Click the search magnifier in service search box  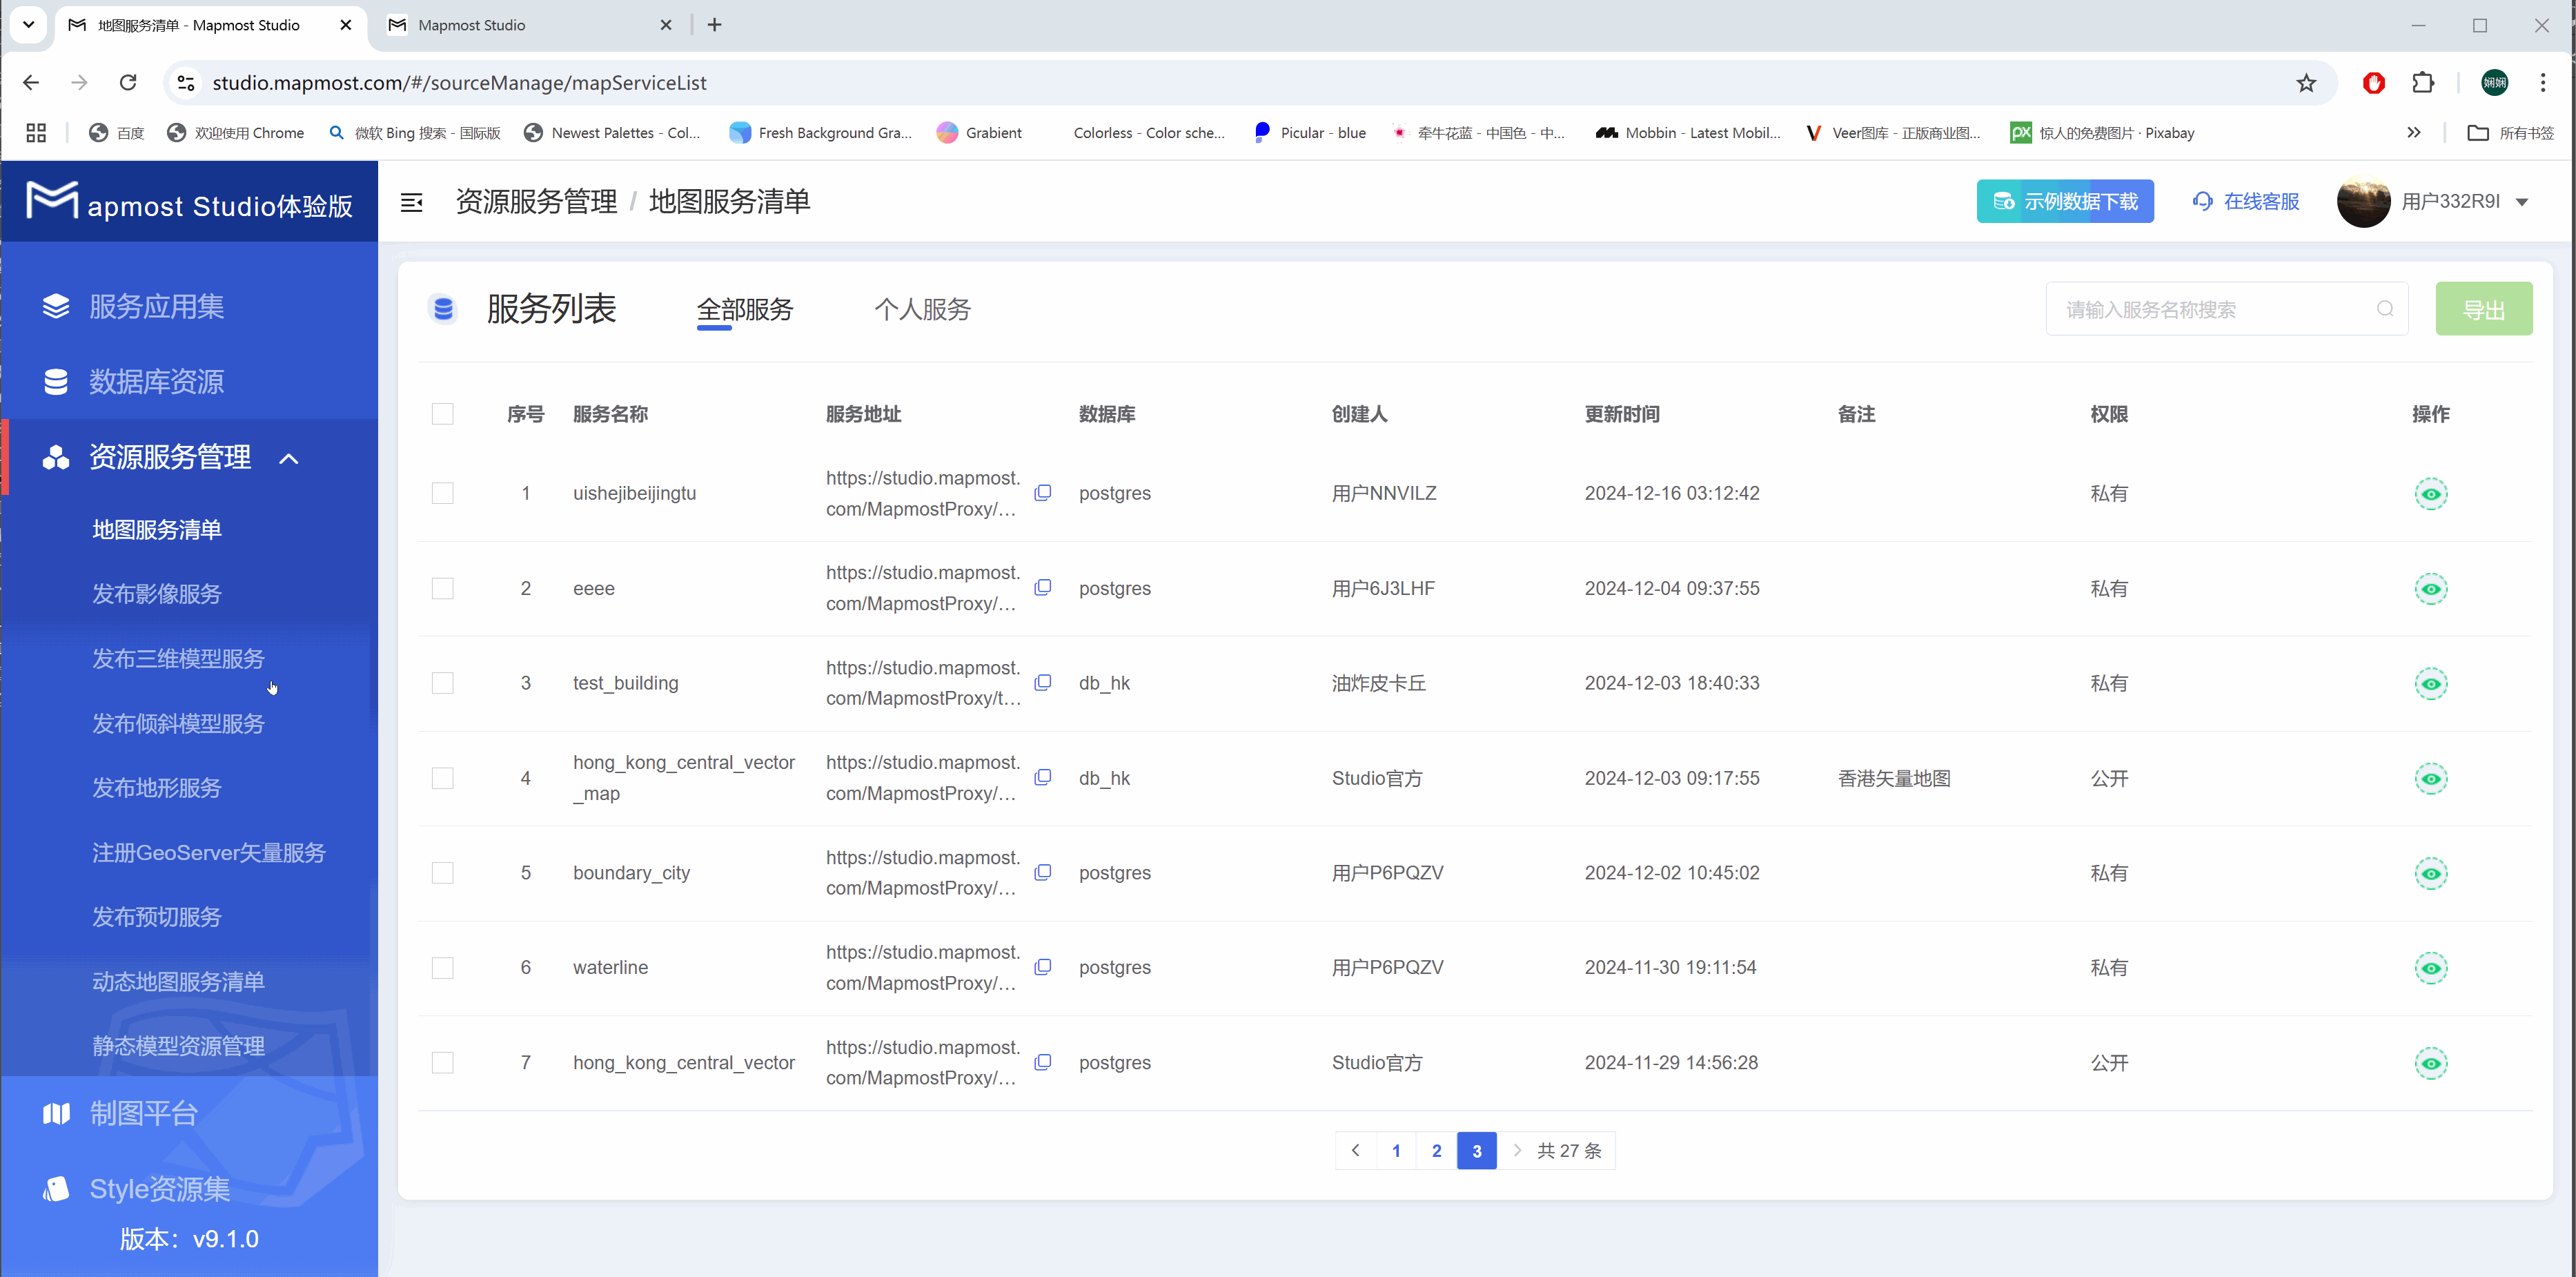(2385, 309)
